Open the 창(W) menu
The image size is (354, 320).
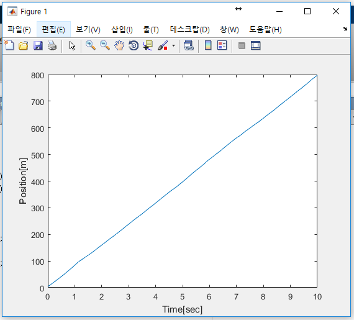coord(229,30)
